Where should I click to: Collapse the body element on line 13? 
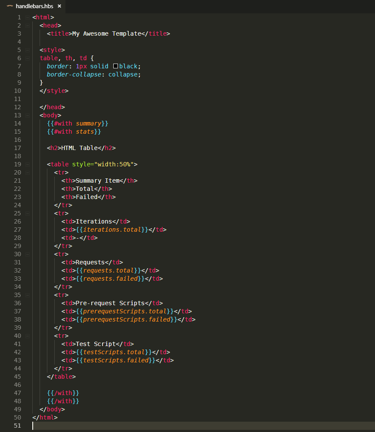27,116
